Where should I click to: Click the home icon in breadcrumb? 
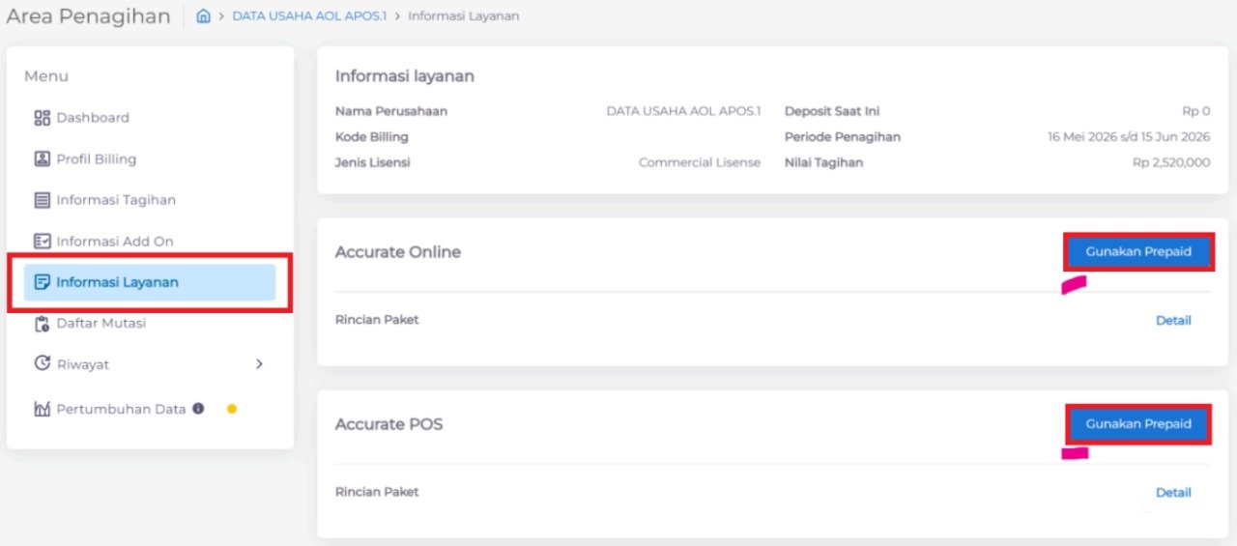tap(203, 16)
